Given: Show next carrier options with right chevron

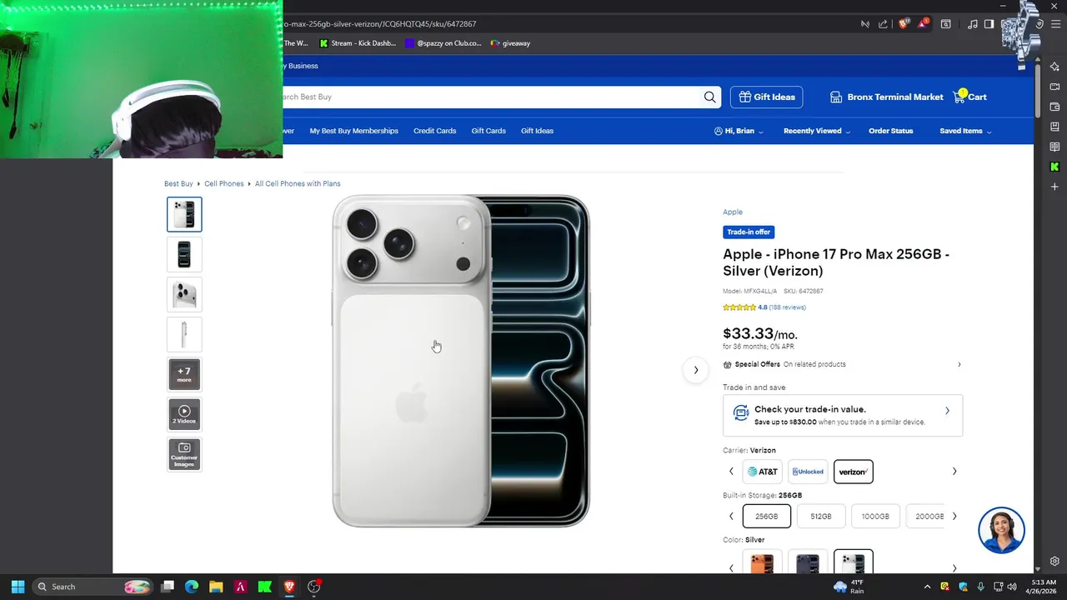Looking at the screenshot, I should (954, 472).
